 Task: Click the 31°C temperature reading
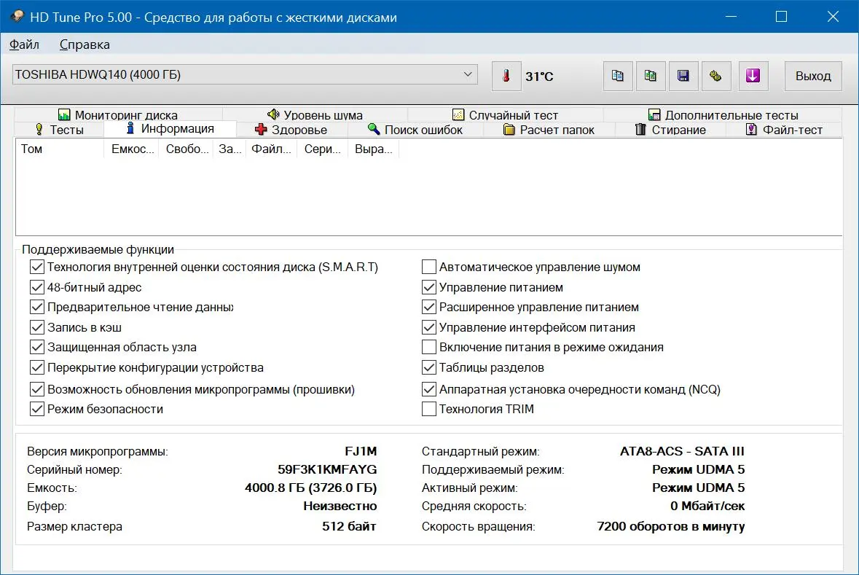click(539, 77)
